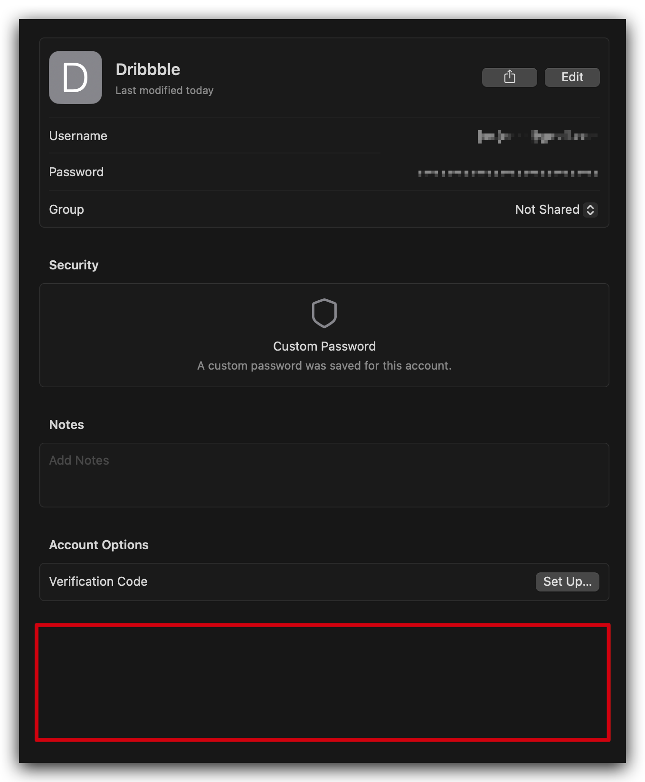Click the Username label

[x=78, y=136]
